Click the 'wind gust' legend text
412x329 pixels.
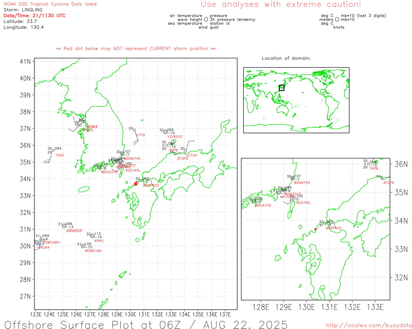209,27
